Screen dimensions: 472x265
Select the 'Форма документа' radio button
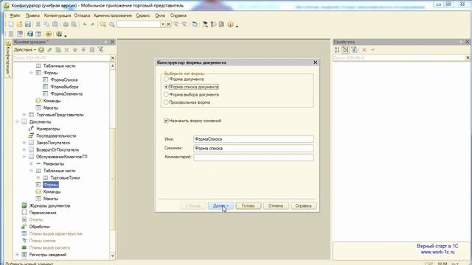coord(166,79)
